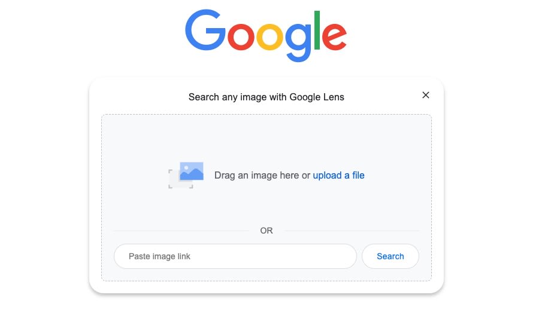The width and height of the screenshot is (545, 310).
Task: Click the "Search any image with Google Lens" heading
Action: coord(266,97)
